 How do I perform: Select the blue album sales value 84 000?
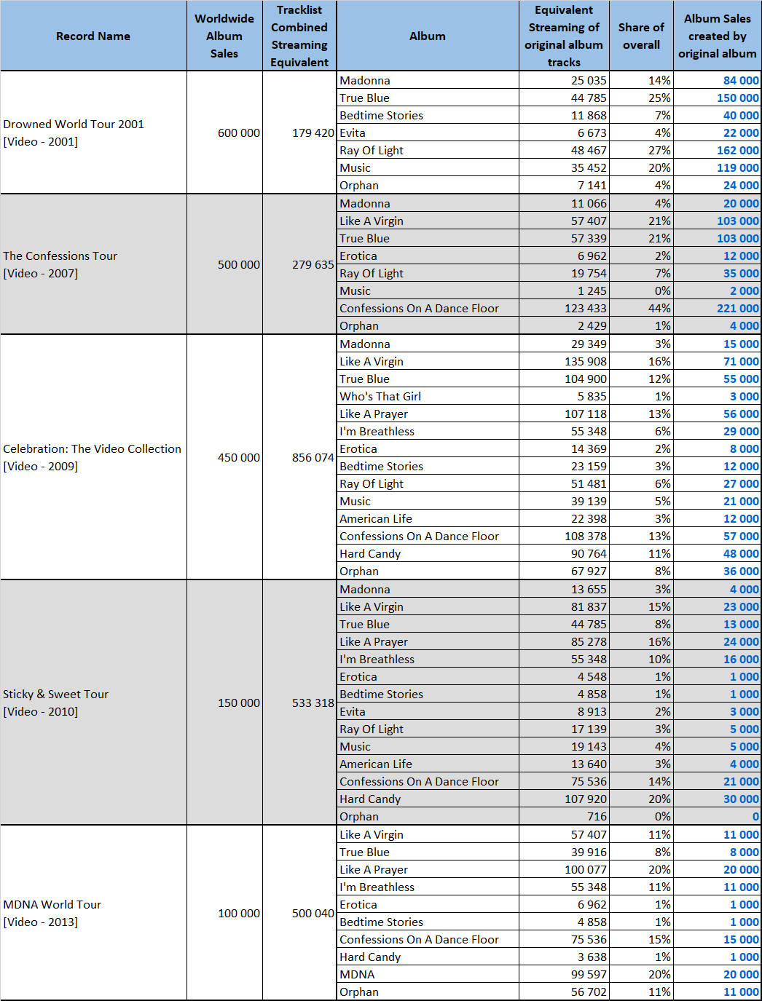point(718,80)
